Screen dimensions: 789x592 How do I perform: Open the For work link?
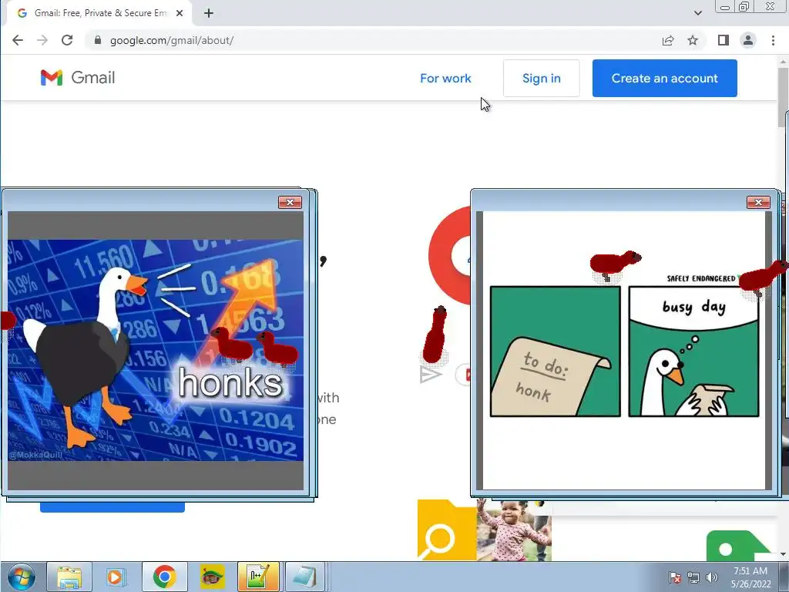pyautogui.click(x=445, y=78)
